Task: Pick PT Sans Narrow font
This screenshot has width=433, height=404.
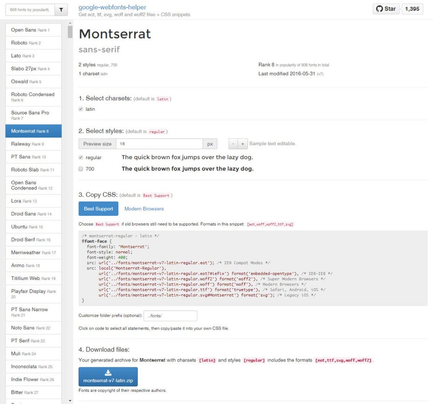Action: (x=34, y=312)
